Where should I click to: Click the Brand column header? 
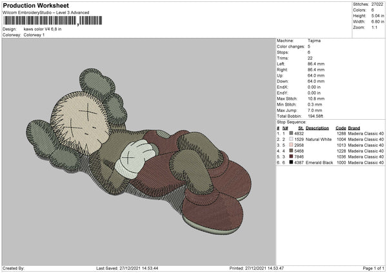(354, 127)
